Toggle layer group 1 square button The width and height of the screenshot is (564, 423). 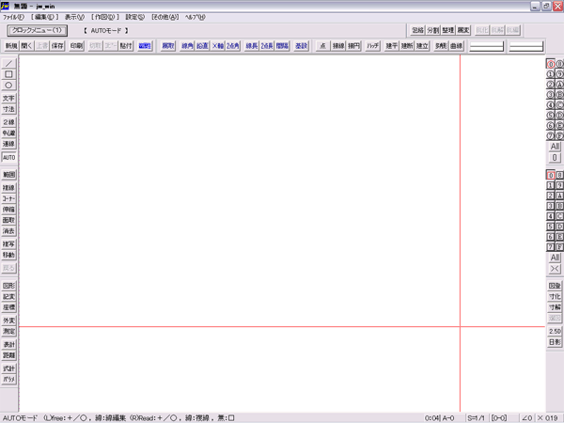550,185
